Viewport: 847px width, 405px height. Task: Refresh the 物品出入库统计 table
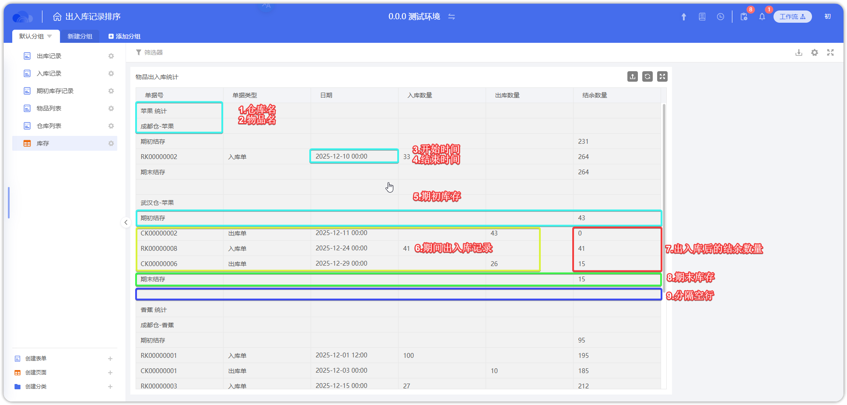click(x=647, y=76)
